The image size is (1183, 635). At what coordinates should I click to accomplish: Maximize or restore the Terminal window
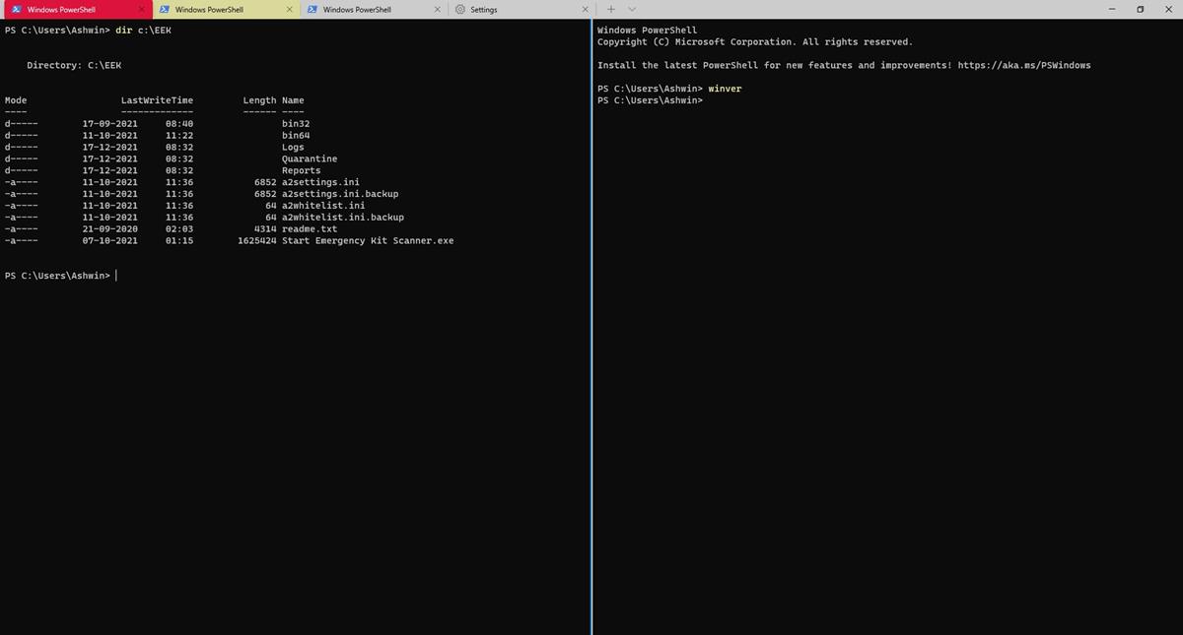(1140, 9)
